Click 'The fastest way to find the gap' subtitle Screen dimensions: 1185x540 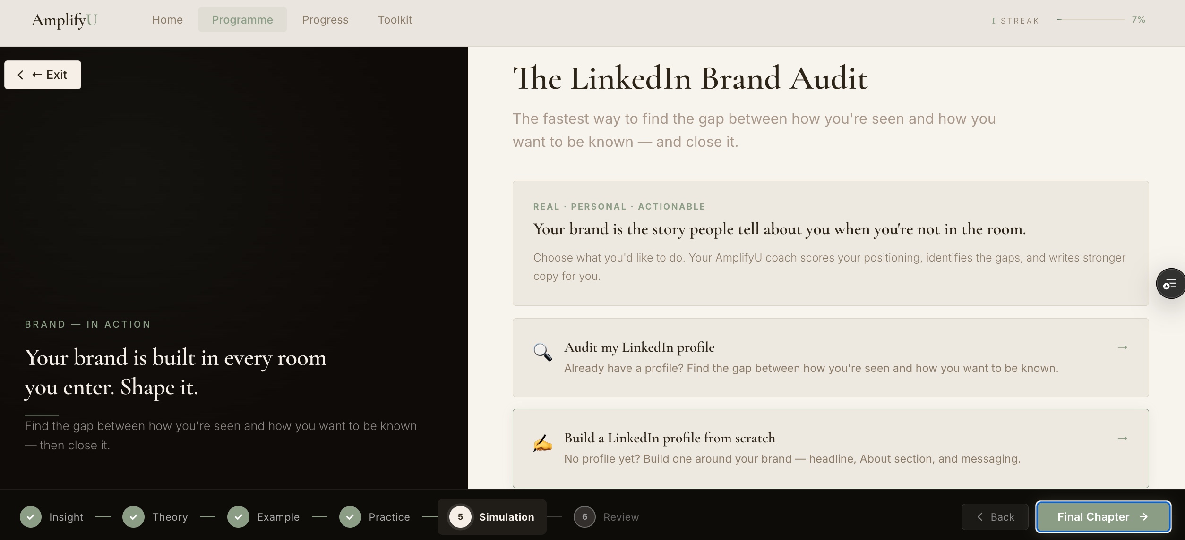click(x=754, y=130)
